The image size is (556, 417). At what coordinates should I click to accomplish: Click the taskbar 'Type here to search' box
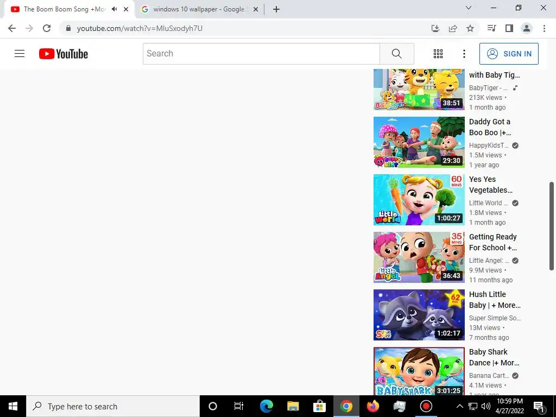[x=113, y=406]
